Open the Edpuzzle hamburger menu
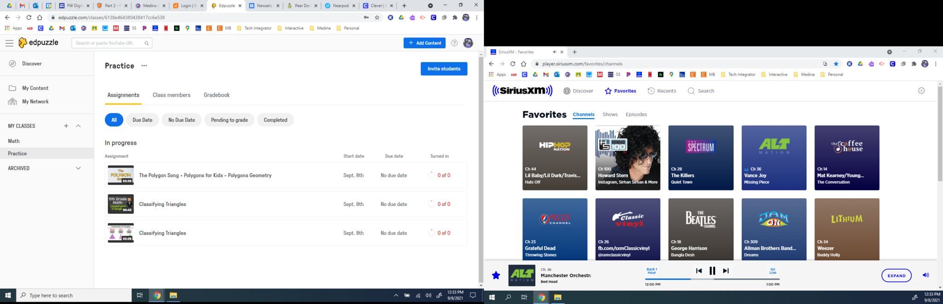Viewport: 943px width, 304px height. click(9, 43)
